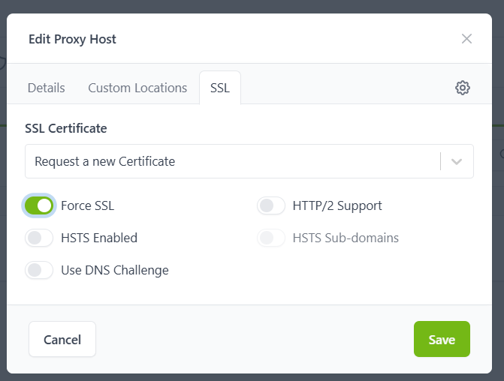Turn on the HSTS Enabled switch
Viewport: 504px width, 381px height.
(39, 238)
